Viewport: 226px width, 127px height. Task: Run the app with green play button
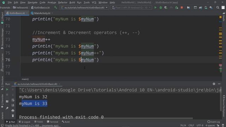click(155, 7)
